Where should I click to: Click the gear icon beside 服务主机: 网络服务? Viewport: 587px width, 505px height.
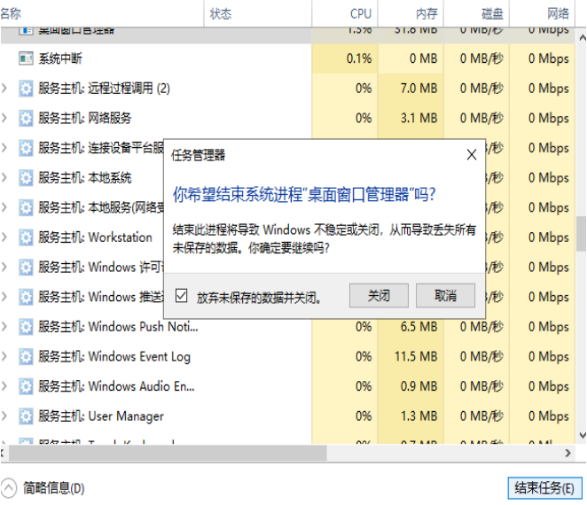[x=26, y=118]
